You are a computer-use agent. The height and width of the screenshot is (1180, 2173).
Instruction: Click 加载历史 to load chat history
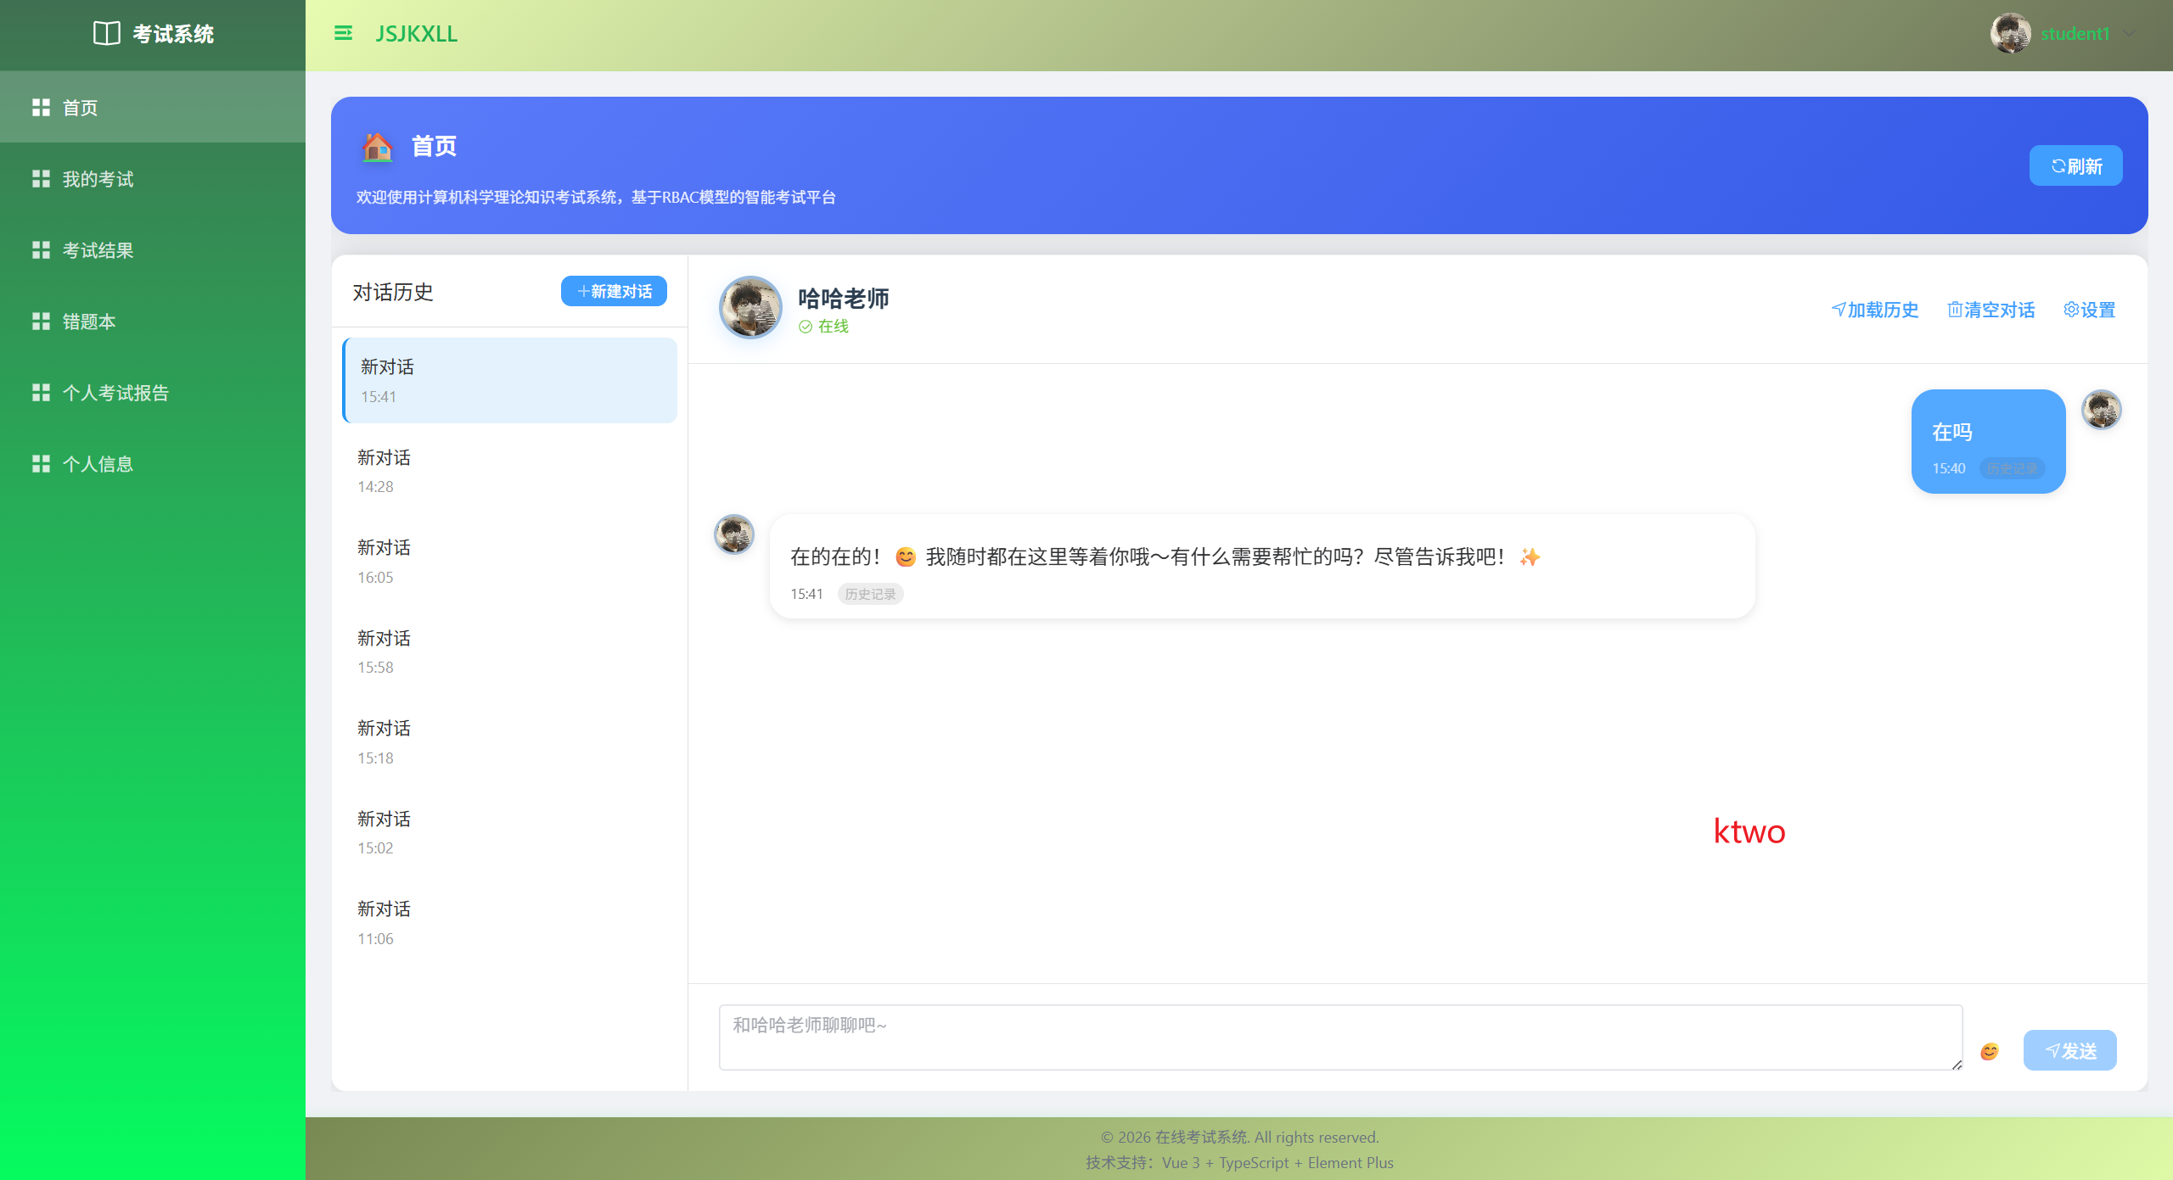click(x=1874, y=310)
